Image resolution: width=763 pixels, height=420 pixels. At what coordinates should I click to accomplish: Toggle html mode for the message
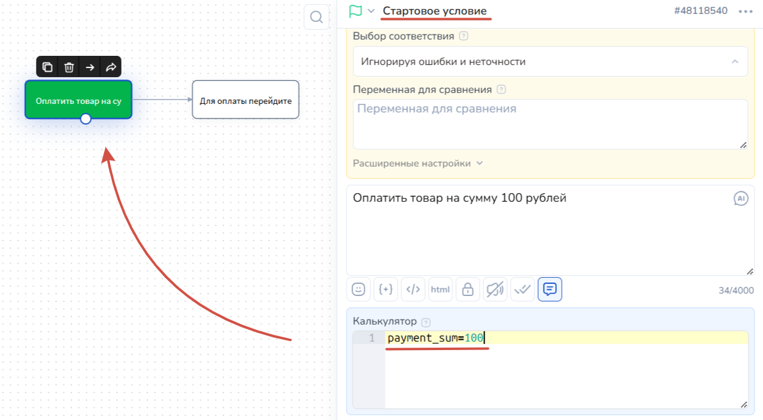click(x=440, y=290)
